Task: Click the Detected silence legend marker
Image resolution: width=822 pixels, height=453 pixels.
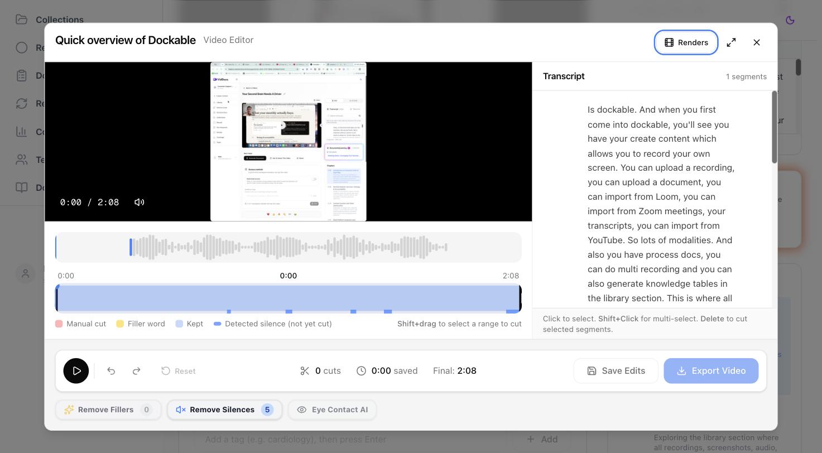Action: 218,324
